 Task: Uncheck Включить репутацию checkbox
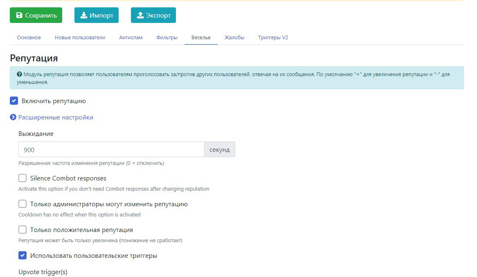click(14, 101)
